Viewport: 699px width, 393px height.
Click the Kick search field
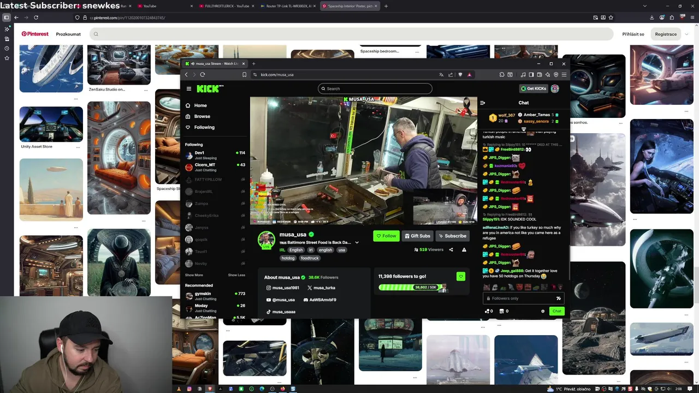[x=375, y=88]
